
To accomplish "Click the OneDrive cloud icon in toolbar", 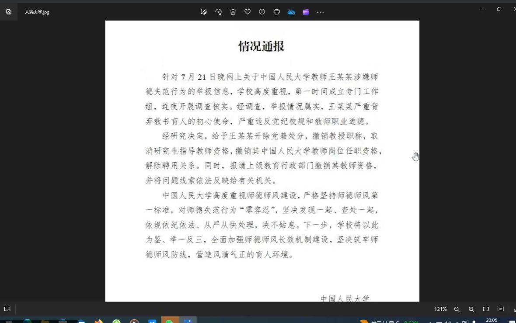I will point(291,12).
